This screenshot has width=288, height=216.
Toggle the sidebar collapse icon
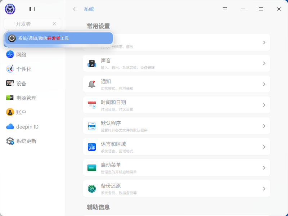pos(32,9)
